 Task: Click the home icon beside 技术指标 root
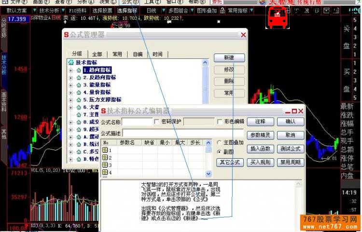[x=71, y=62]
